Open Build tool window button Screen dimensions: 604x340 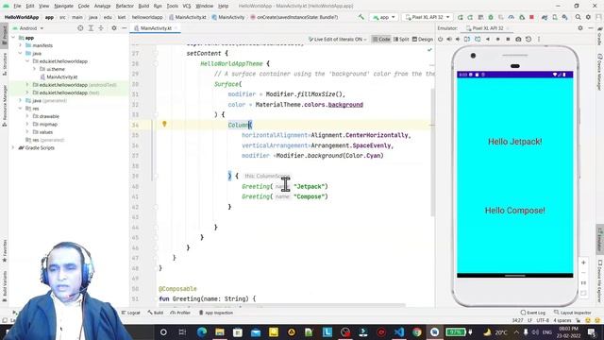coord(156,313)
